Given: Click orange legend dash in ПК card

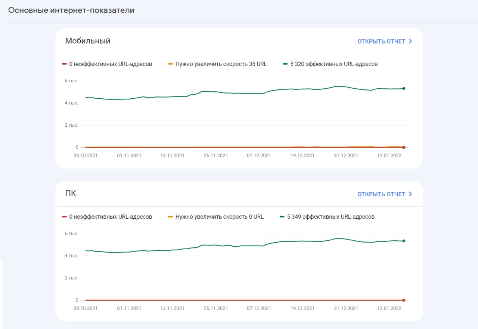Looking at the screenshot, I should (171, 217).
